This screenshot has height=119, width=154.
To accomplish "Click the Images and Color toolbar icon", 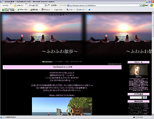I will click(31, 10).
